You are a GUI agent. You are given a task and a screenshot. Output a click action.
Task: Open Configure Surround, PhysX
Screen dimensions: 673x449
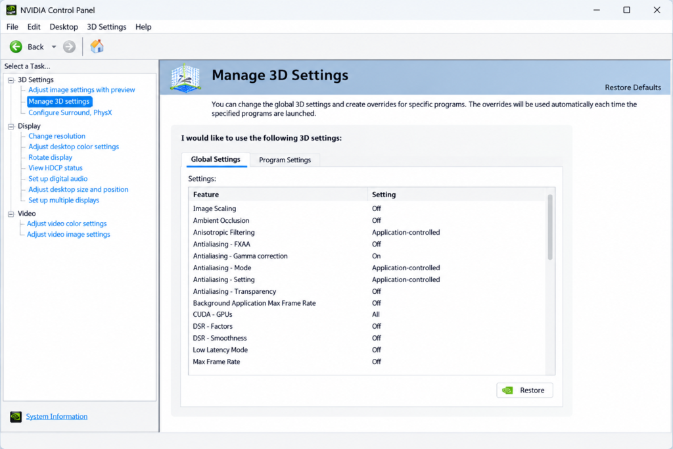pyautogui.click(x=70, y=112)
